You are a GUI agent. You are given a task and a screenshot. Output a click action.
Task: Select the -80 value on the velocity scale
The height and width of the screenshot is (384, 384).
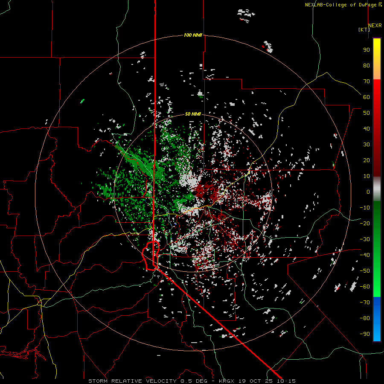click(x=365, y=318)
